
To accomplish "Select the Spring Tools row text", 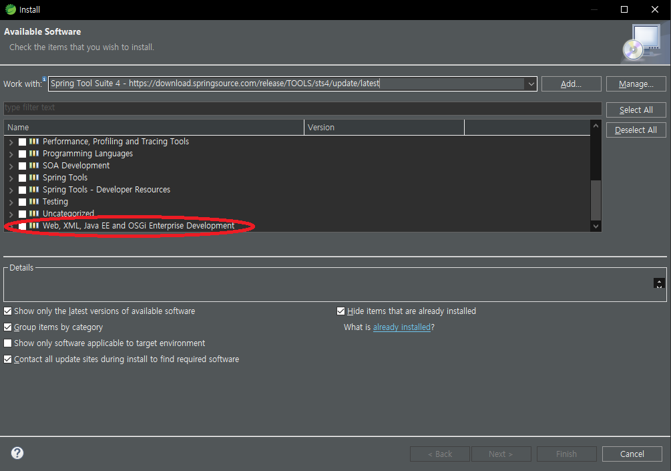I will (x=65, y=178).
